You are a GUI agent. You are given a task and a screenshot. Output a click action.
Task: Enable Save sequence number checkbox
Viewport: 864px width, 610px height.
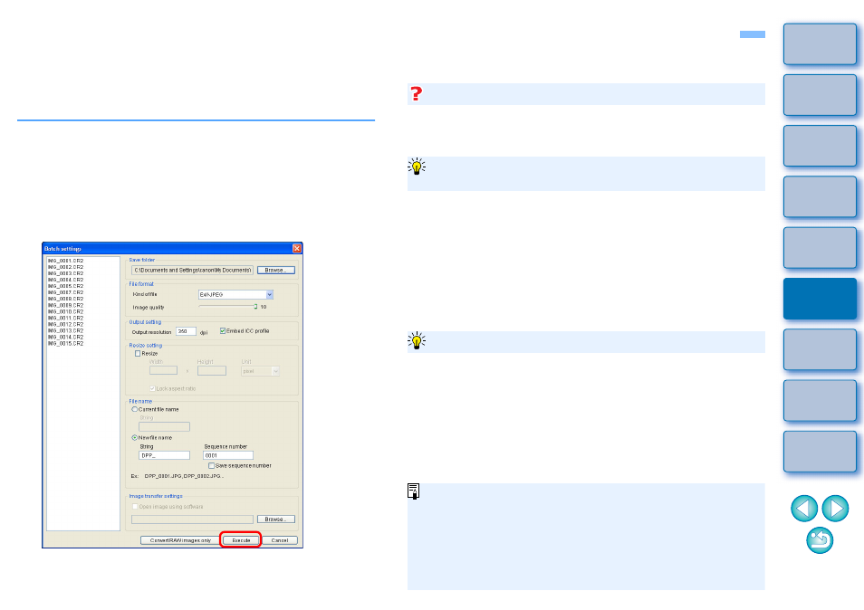tap(211, 466)
